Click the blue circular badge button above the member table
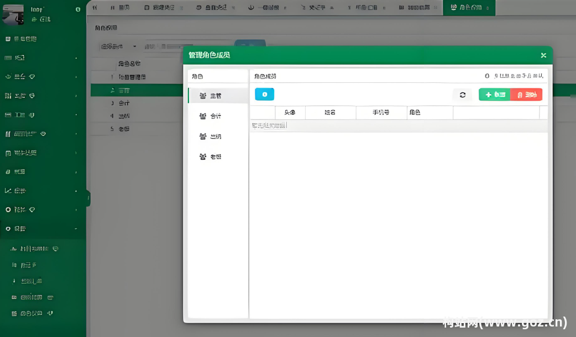The image size is (576, 337). click(x=264, y=94)
